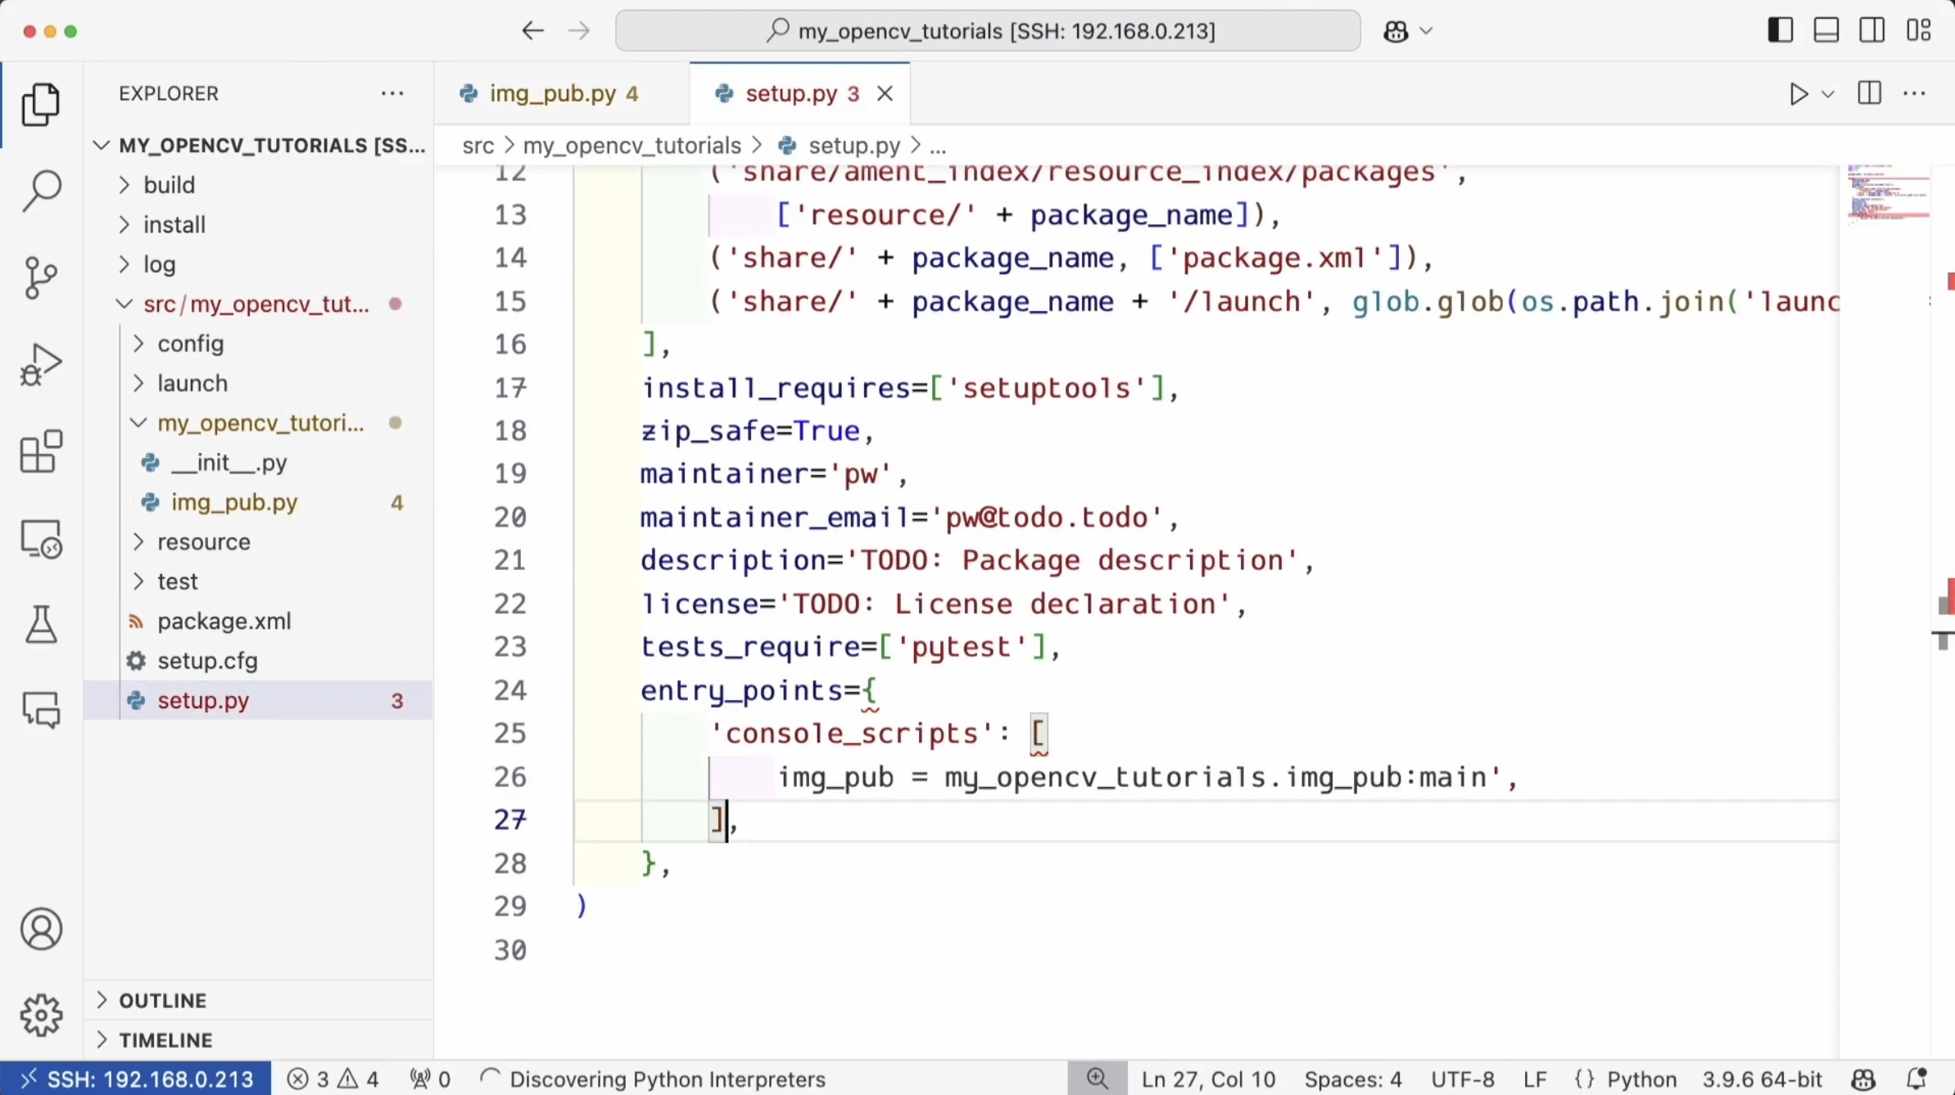Open package.xml in the explorer
1955x1095 pixels.
pos(224,622)
